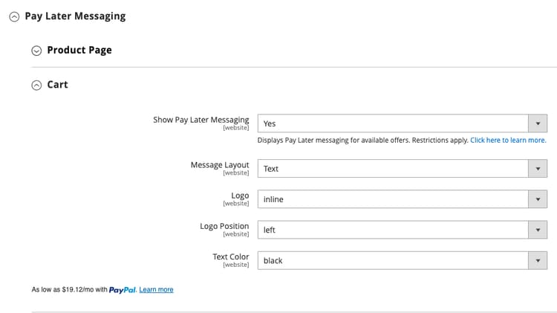Click the Learn more link near PayPal
The height and width of the screenshot is (313, 557).
[x=156, y=290]
